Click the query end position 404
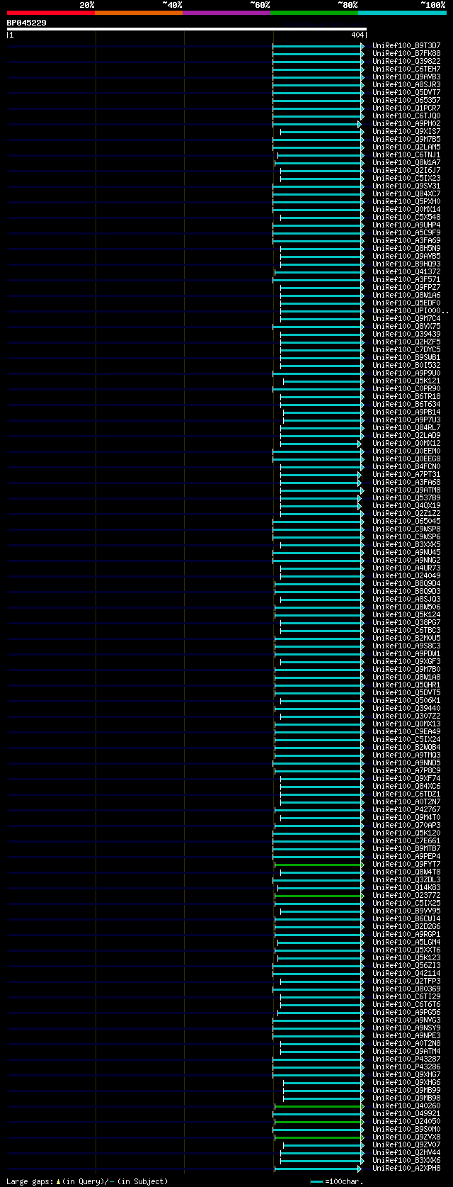The width and height of the screenshot is (453, 1187). pyautogui.click(x=357, y=35)
